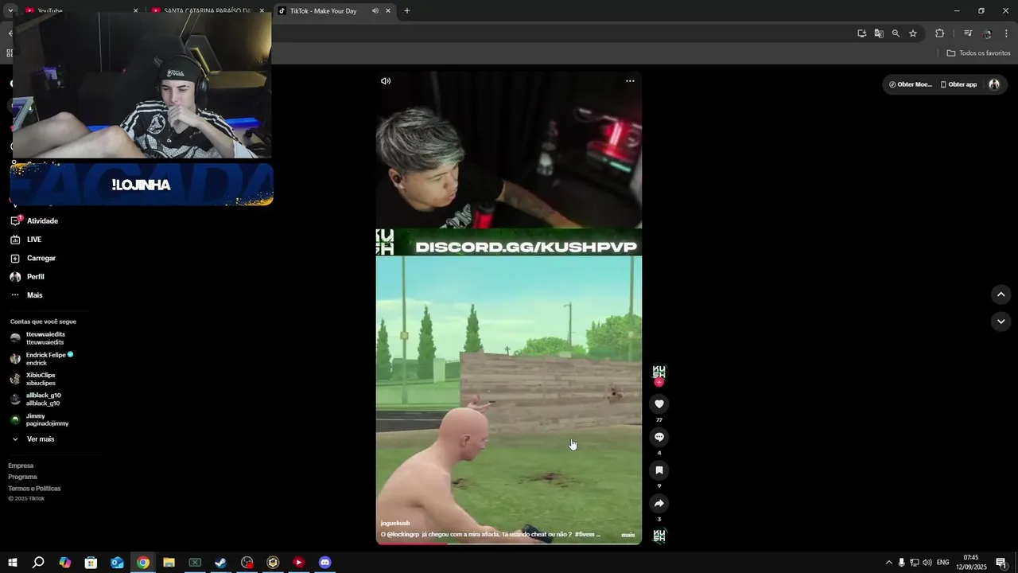Open the Chrome profile avatar
Image resolution: width=1018 pixels, height=573 pixels.
coord(987,33)
